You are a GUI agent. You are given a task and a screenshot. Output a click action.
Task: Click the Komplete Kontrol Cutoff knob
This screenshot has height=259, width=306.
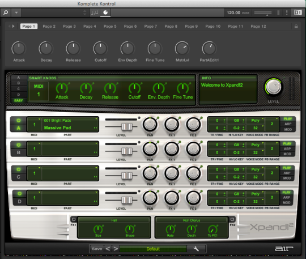(x=100, y=48)
